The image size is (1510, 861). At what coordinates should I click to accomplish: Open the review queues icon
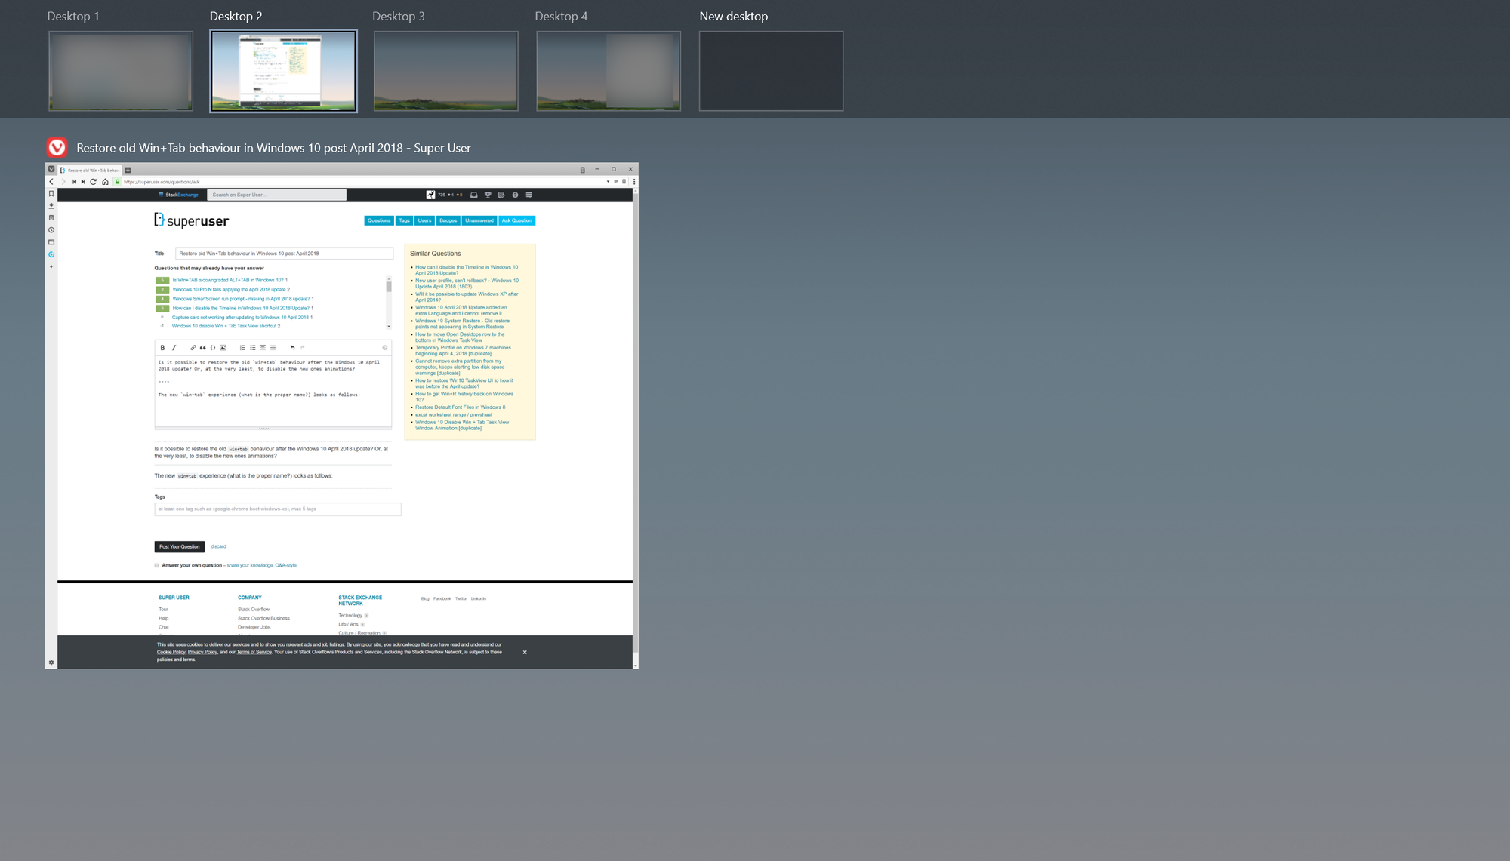(x=501, y=195)
